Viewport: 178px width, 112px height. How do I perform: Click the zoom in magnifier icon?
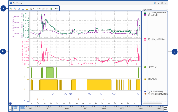pyautogui.click(x=11, y=8)
